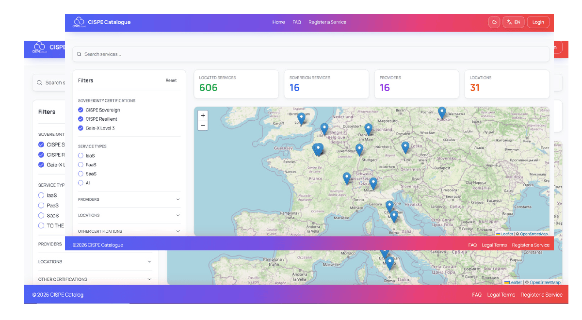This screenshot has height=320, width=582.
Task: Open FAQ from the top navigation
Action: (x=297, y=22)
